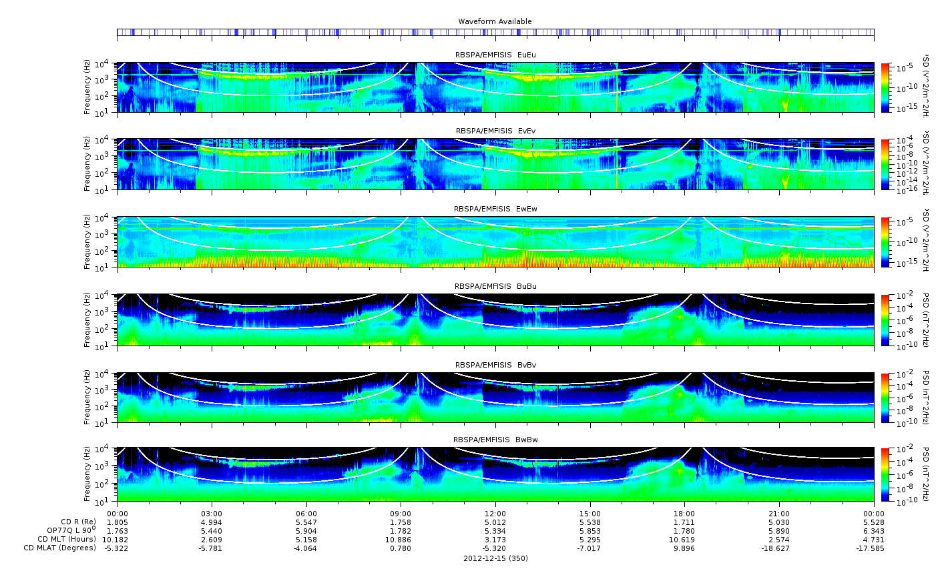Click the 03:00 time axis label
Image resolution: width=940 pixels, height=573 pixels.
coord(212,514)
